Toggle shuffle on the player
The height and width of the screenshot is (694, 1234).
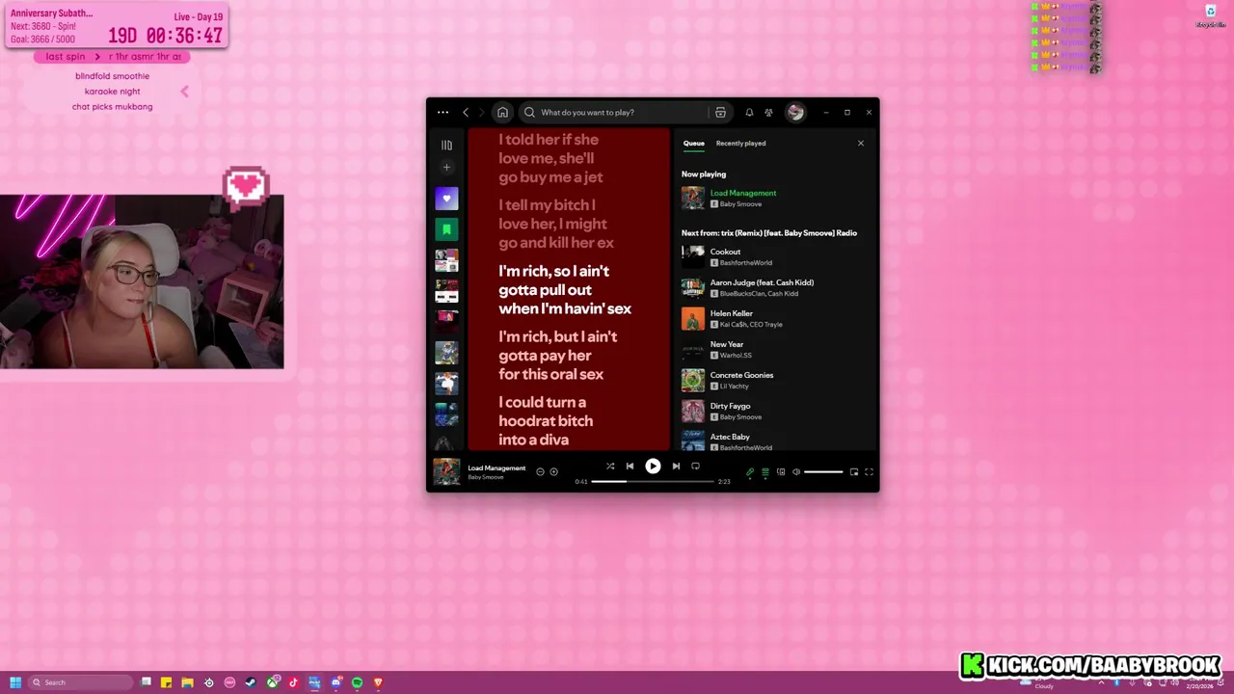coord(609,466)
